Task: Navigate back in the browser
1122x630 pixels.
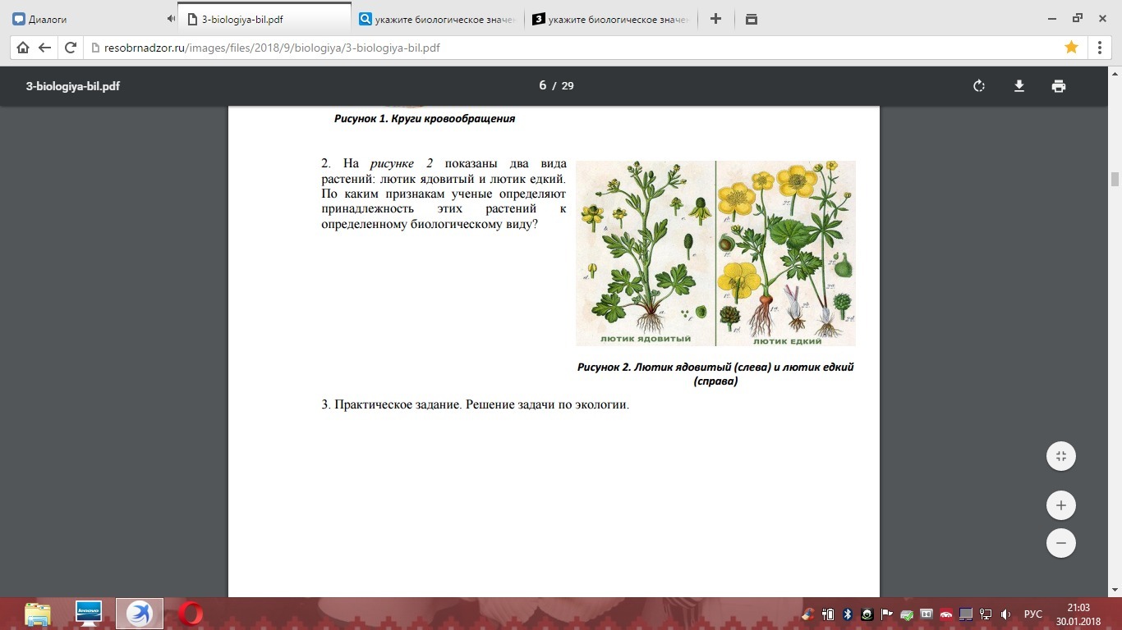Action: (45, 48)
